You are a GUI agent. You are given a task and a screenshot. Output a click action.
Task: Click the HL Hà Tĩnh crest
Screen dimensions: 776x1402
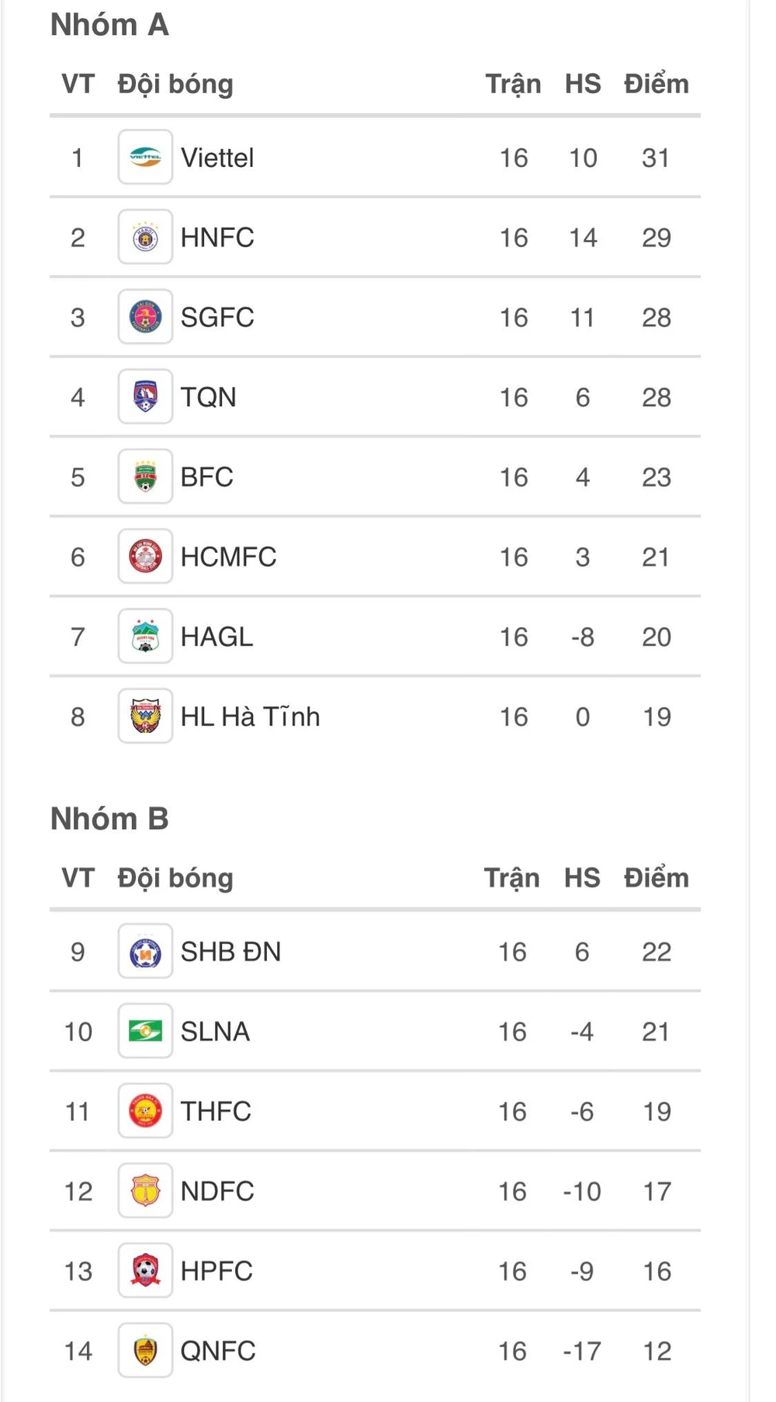pyautogui.click(x=145, y=717)
